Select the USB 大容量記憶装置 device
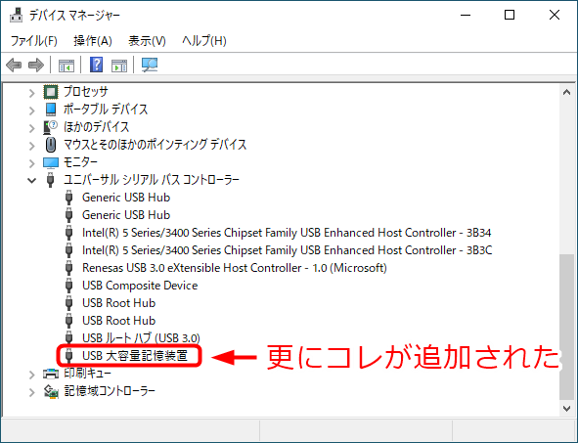This screenshot has width=578, height=443. coord(135,356)
